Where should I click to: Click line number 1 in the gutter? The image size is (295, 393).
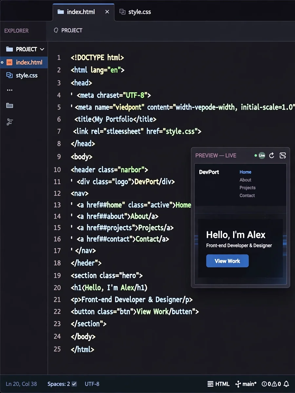(59, 58)
